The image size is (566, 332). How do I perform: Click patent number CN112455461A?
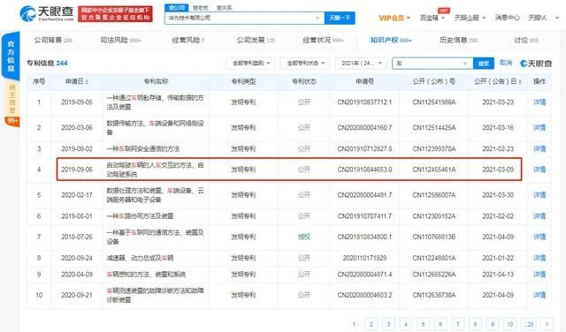[x=434, y=170]
